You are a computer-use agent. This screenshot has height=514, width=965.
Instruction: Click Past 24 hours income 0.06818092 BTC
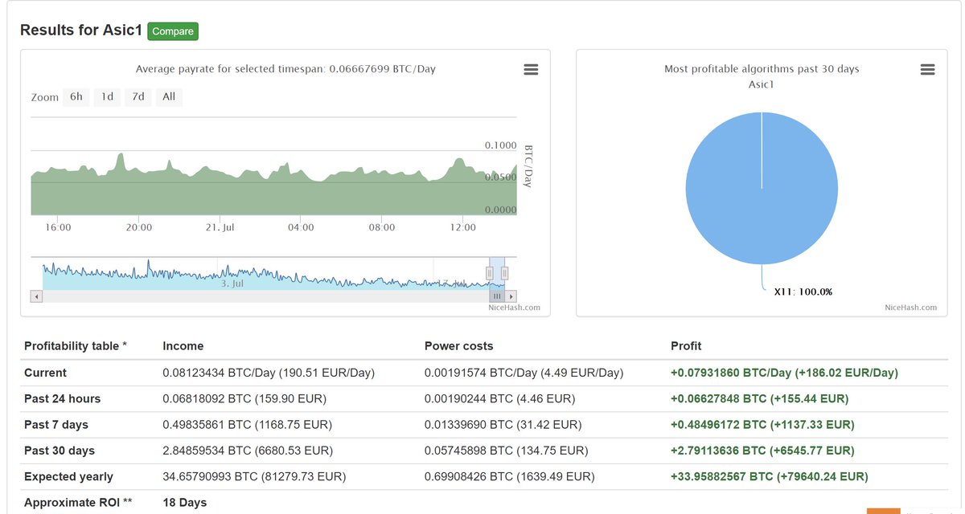coord(244,398)
